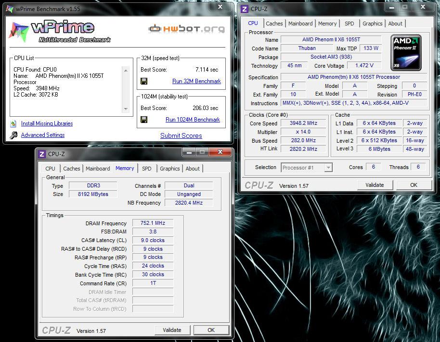Click the Command Rate 1T value
This screenshot has height=342, width=440.
tap(153, 283)
